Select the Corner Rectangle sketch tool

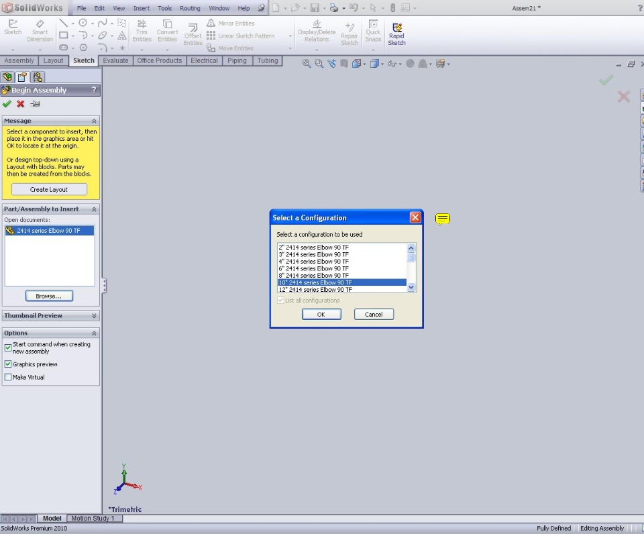click(x=63, y=36)
